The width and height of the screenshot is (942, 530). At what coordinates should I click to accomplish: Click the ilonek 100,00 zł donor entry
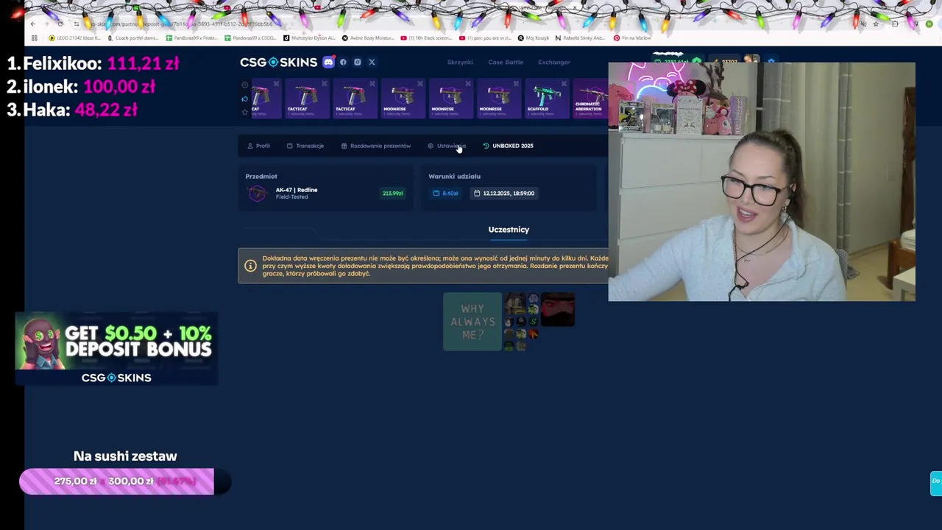point(81,87)
